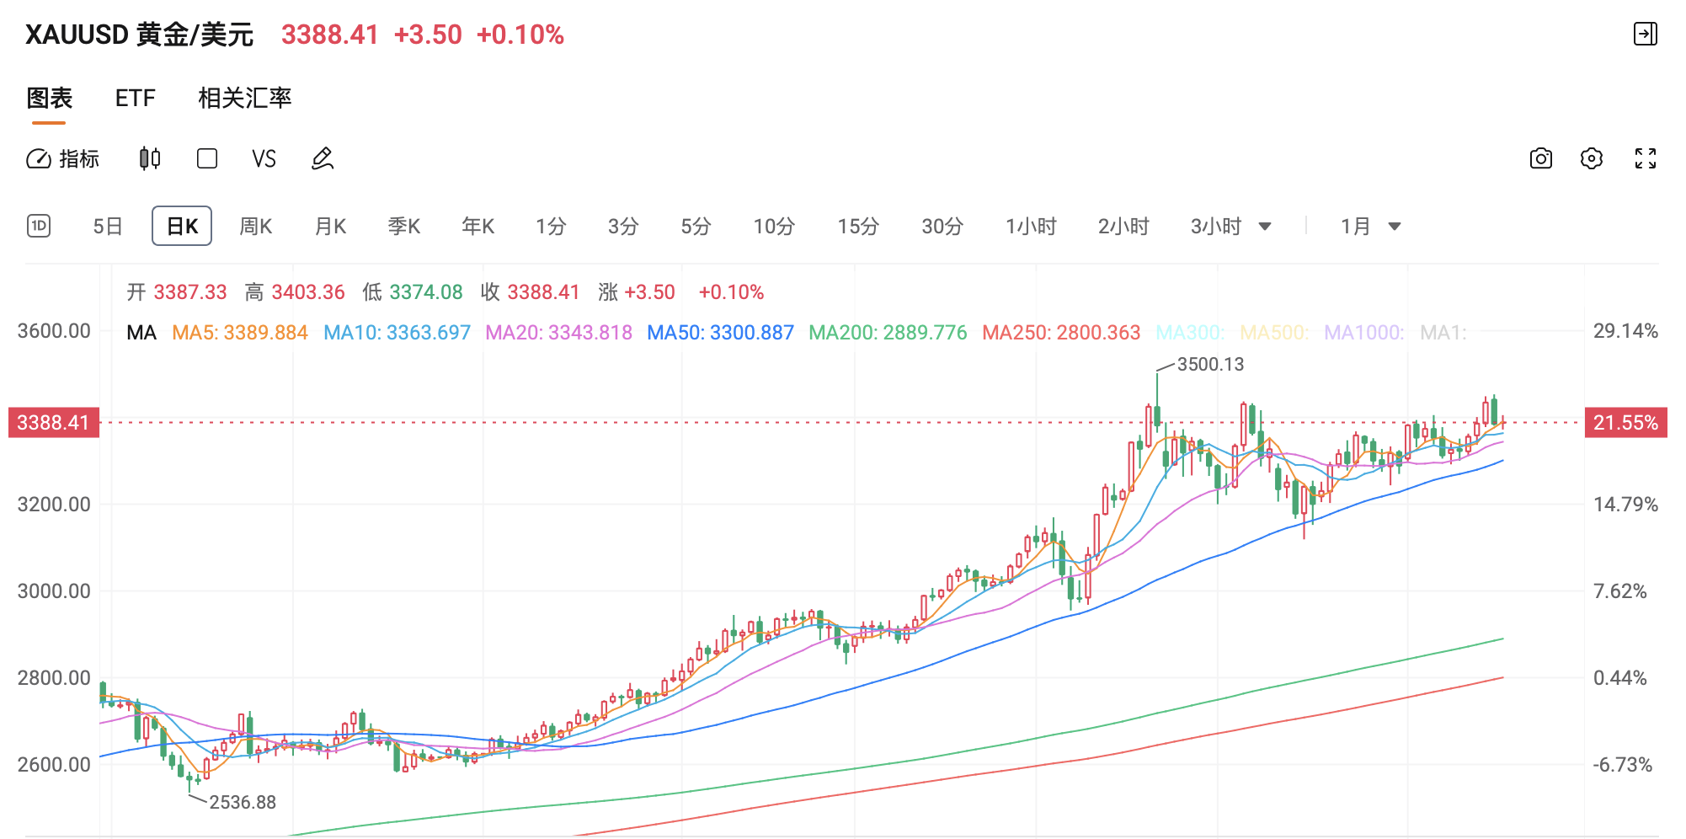Expand the hourly timeframe dropdown arrow
The width and height of the screenshot is (1686, 839).
(x=1265, y=227)
